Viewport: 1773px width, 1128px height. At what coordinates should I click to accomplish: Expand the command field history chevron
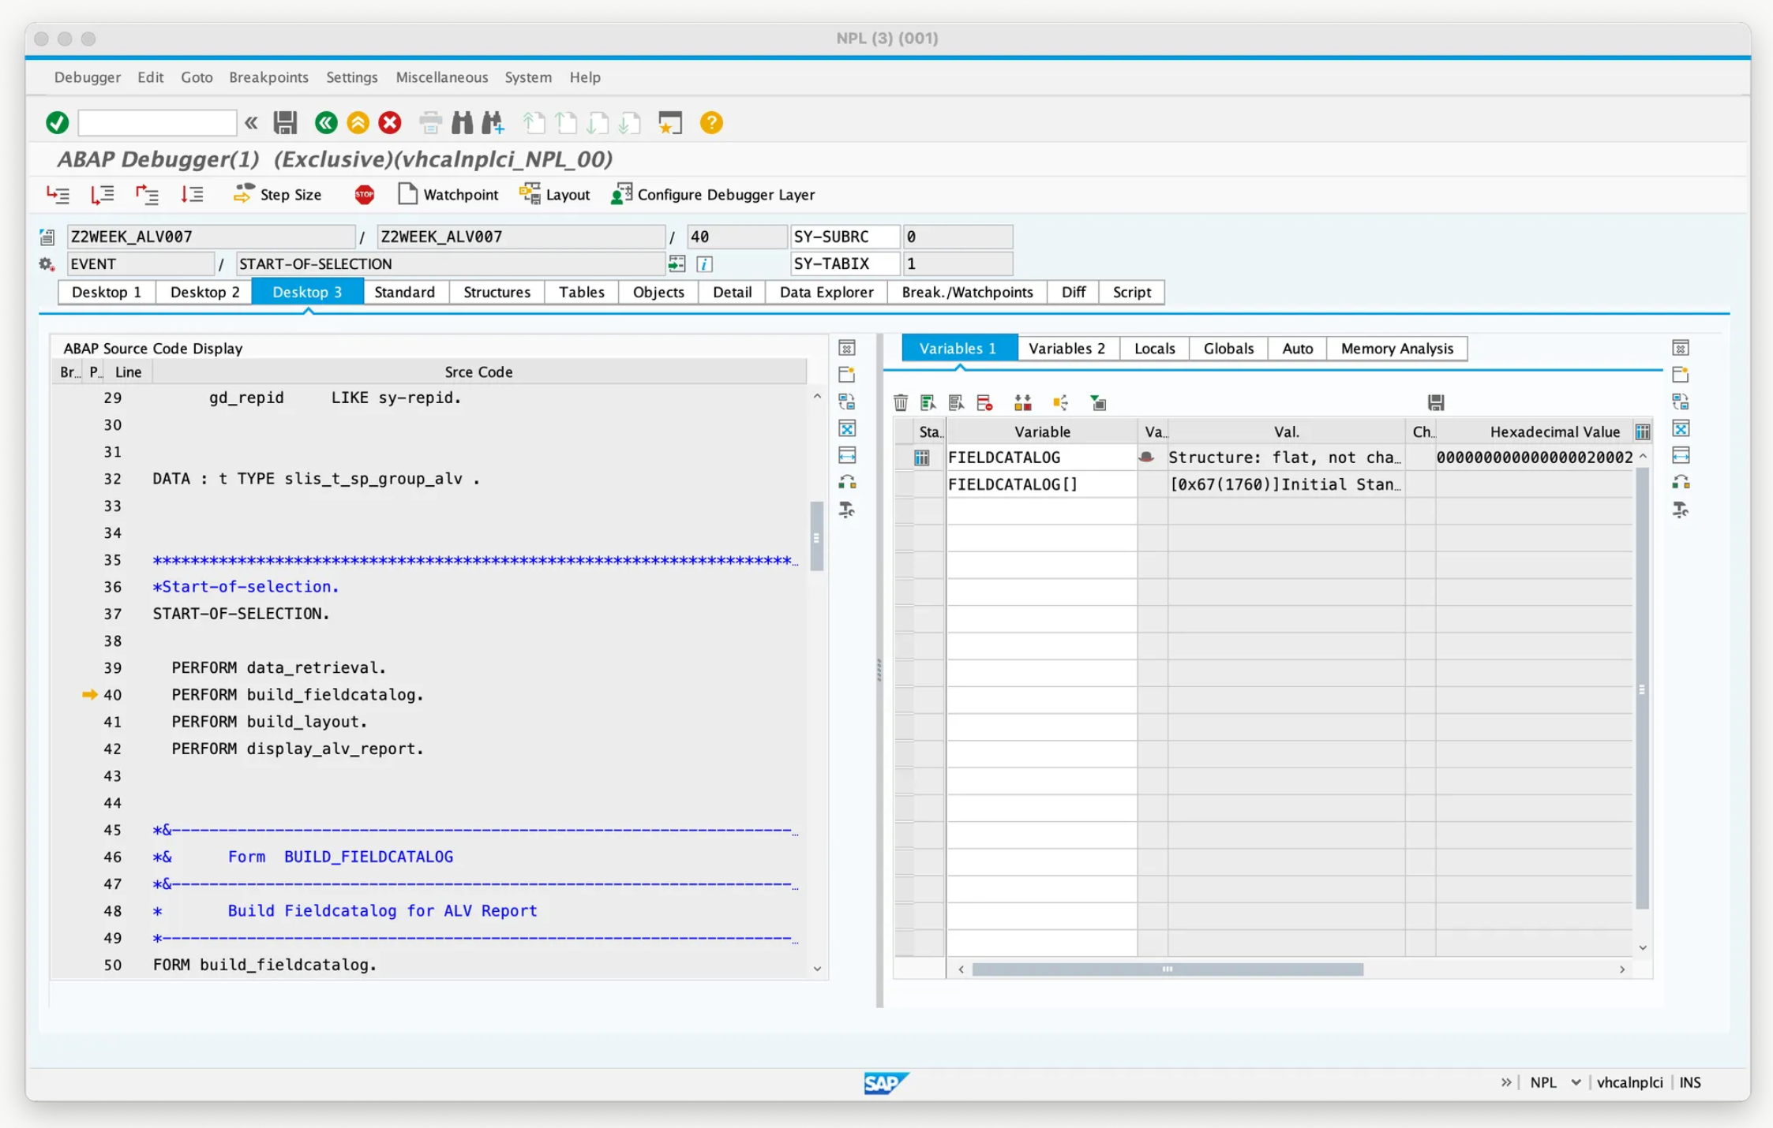(x=251, y=122)
